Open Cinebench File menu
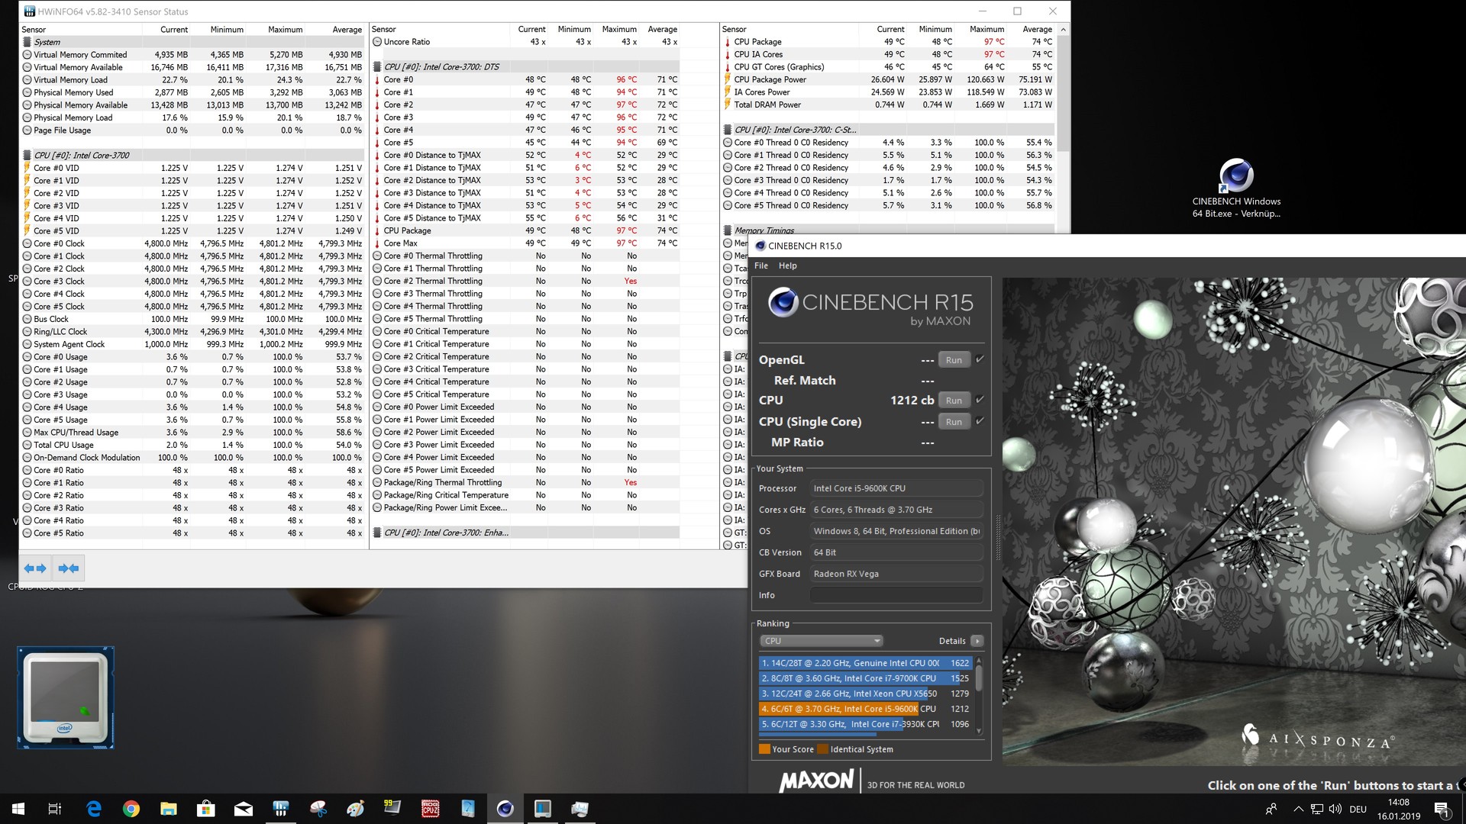Screen dimensions: 1466x824 [761, 266]
